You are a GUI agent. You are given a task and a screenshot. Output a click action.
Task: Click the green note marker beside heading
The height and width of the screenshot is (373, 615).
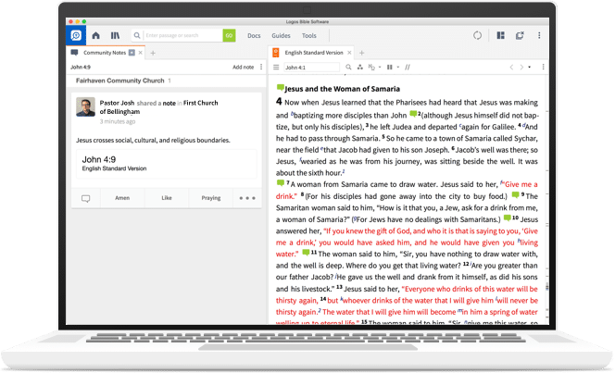[281, 87]
